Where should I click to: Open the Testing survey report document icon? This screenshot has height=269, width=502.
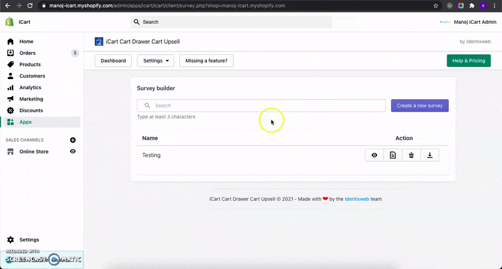tap(393, 155)
